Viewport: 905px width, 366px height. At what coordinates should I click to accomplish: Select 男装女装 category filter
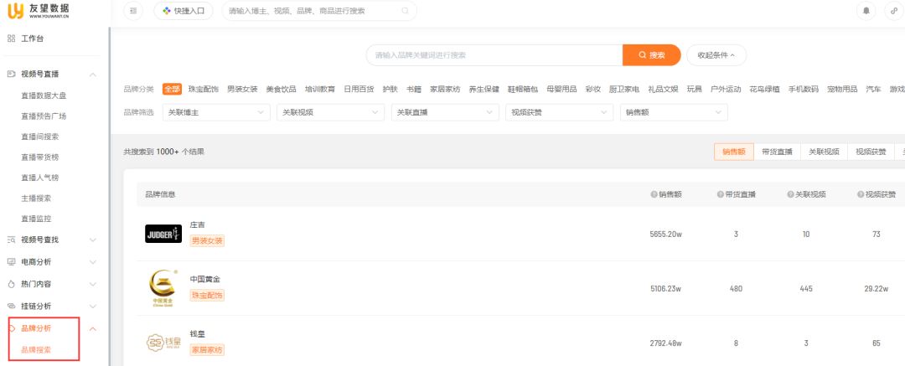click(x=242, y=89)
